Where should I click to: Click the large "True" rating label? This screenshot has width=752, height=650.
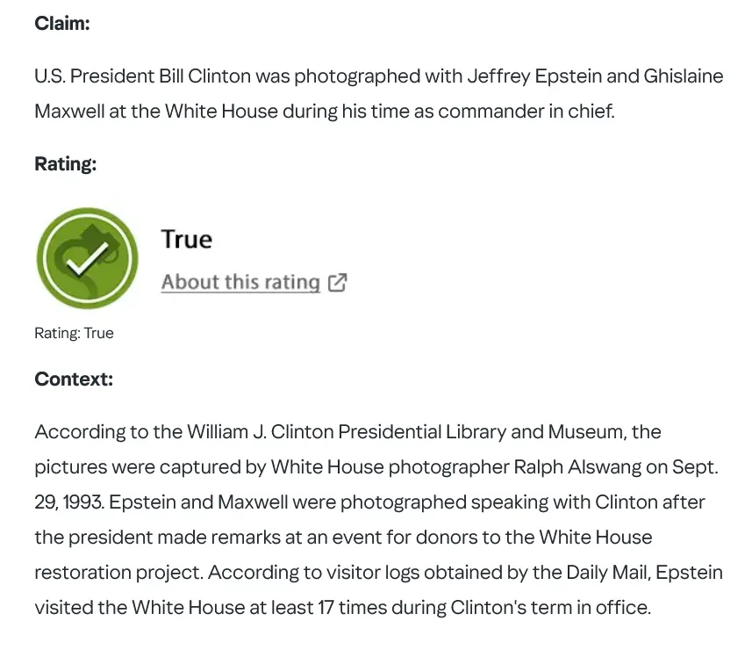(187, 240)
